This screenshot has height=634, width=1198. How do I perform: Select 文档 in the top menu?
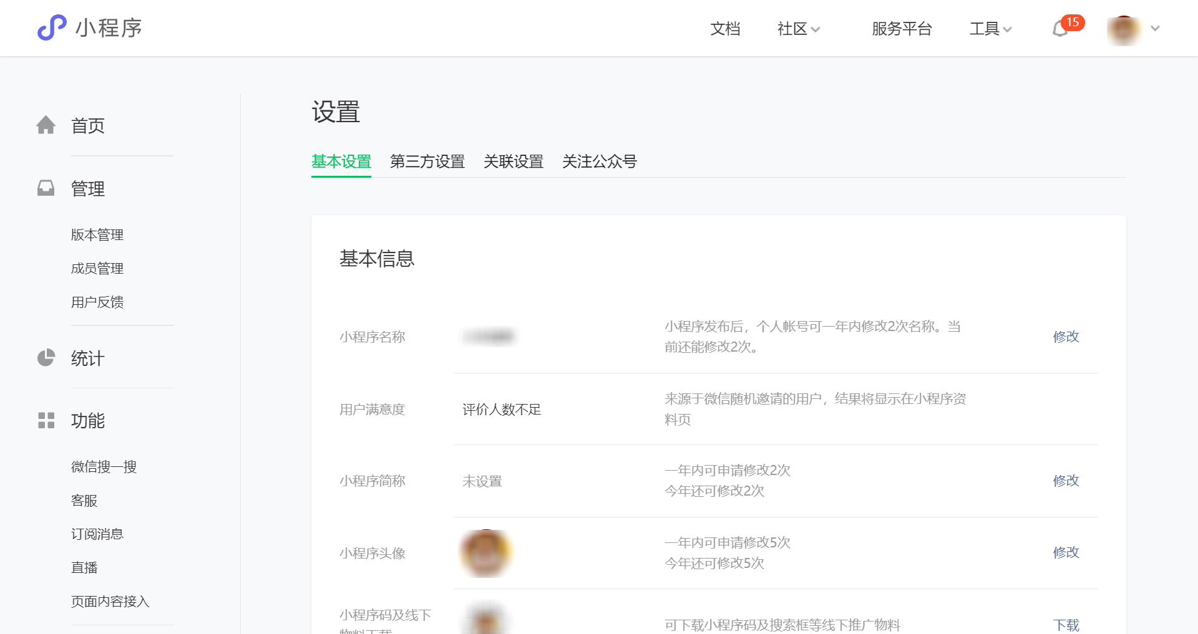coord(725,29)
